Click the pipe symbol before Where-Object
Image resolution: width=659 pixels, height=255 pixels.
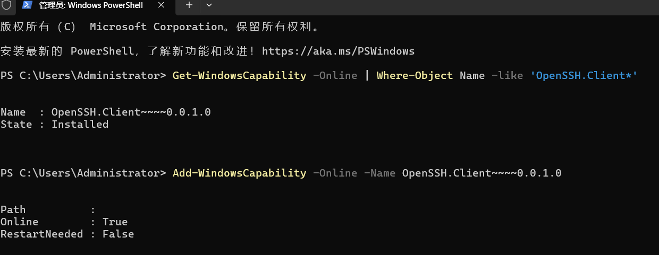[367, 75]
